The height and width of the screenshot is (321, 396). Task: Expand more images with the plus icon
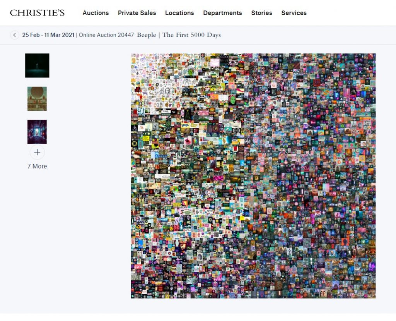(37, 152)
